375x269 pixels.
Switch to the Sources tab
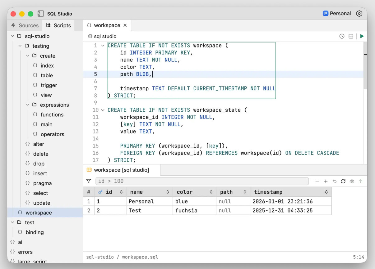tap(25, 25)
